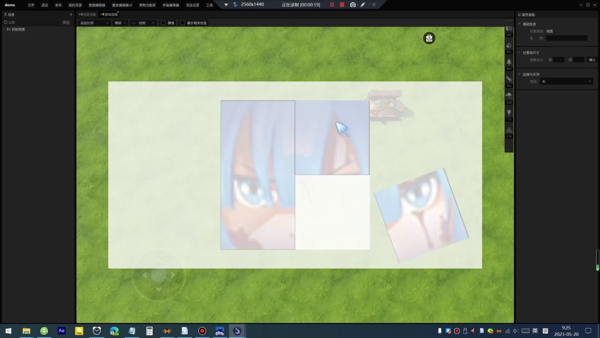Select the unit cube tool
This screenshot has width=600, height=338.
pyautogui.click(x=509, y=46)
